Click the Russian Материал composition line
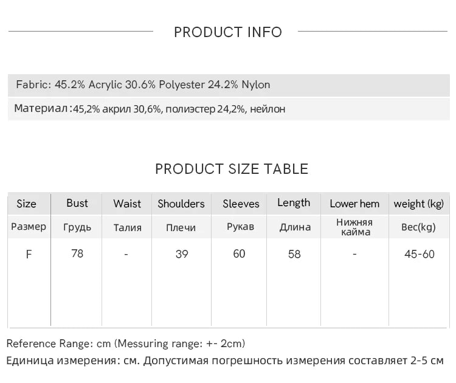Viewport: 456px width, 383px height. pyautogui.click(x=150, y=109)
